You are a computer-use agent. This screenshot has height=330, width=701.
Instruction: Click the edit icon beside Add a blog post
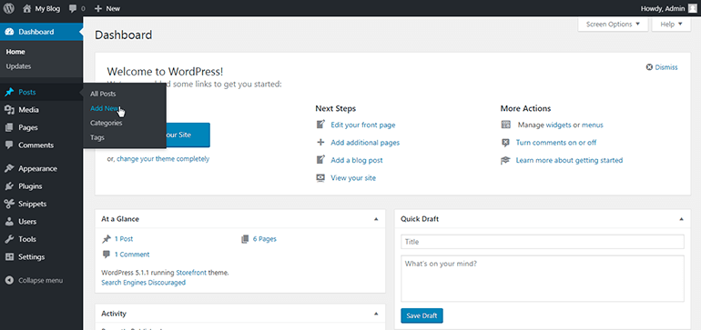[x=320, y=160]
